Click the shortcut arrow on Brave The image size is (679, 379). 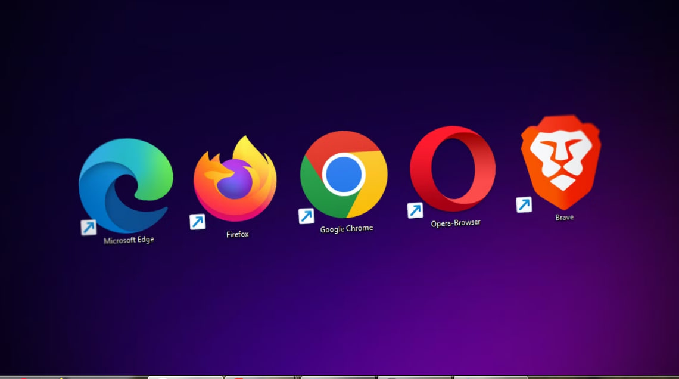(524, 205)
